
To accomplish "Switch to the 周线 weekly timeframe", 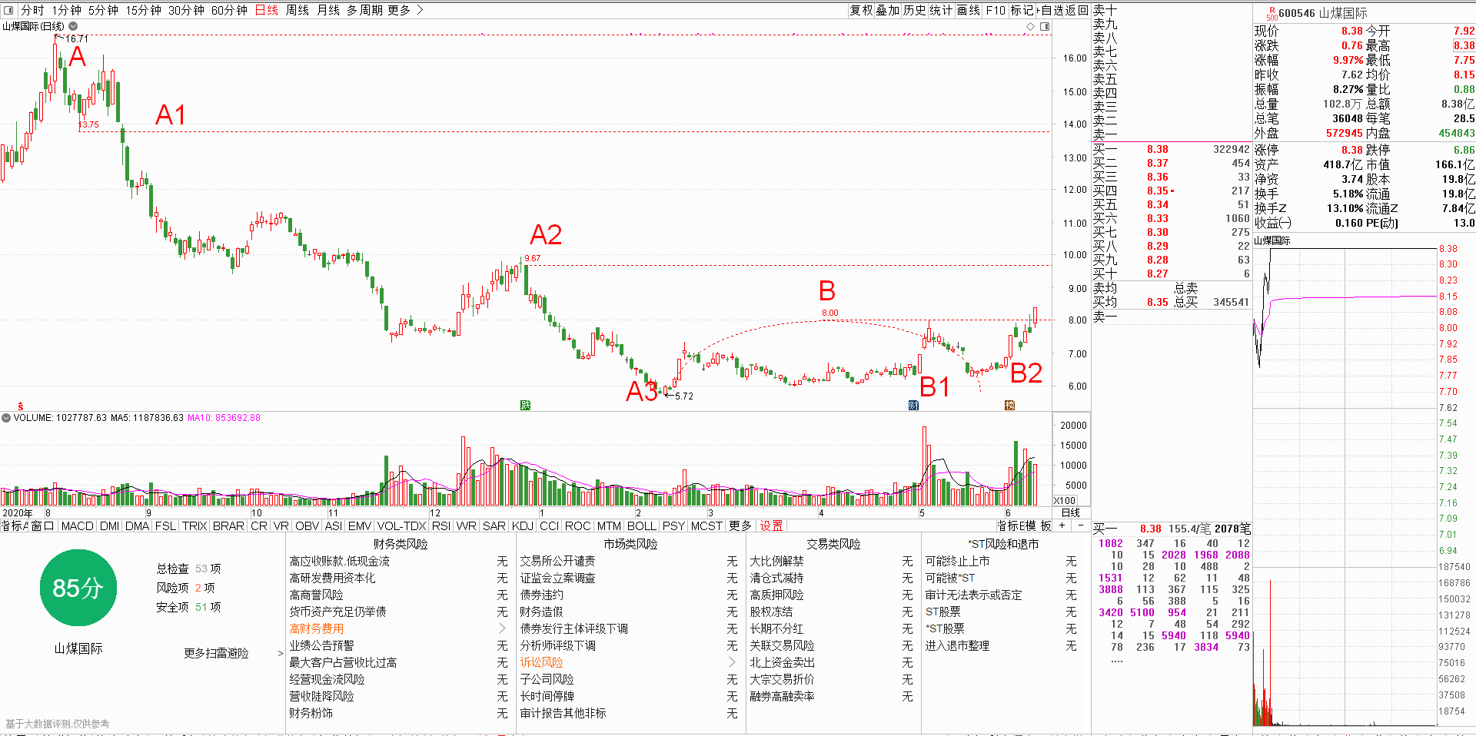I will click(x=297, y=10).
